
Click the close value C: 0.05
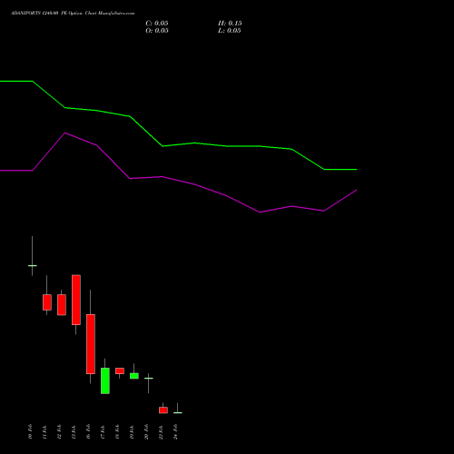pos(157,24)
